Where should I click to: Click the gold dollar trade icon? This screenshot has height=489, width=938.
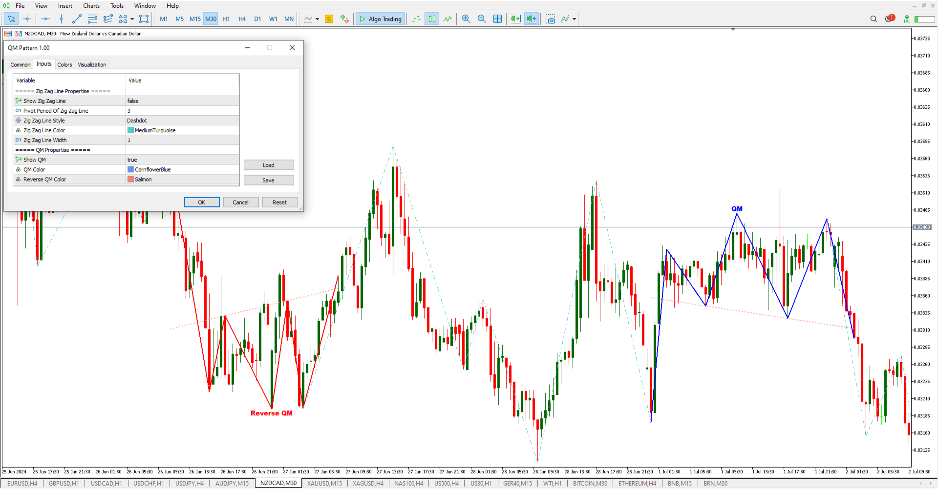[329, 19]
